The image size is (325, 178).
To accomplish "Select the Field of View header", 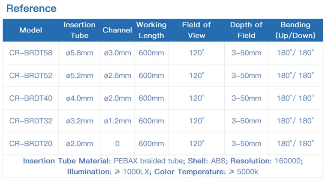I will pos(196,30).
